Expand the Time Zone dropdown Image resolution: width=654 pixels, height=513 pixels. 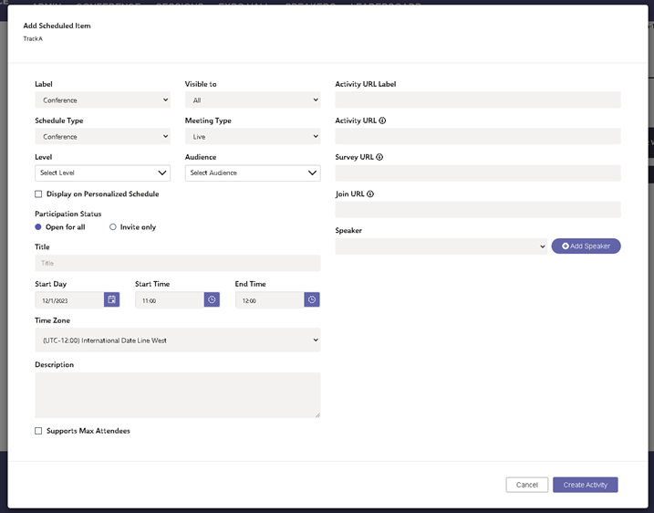point(178,340)
